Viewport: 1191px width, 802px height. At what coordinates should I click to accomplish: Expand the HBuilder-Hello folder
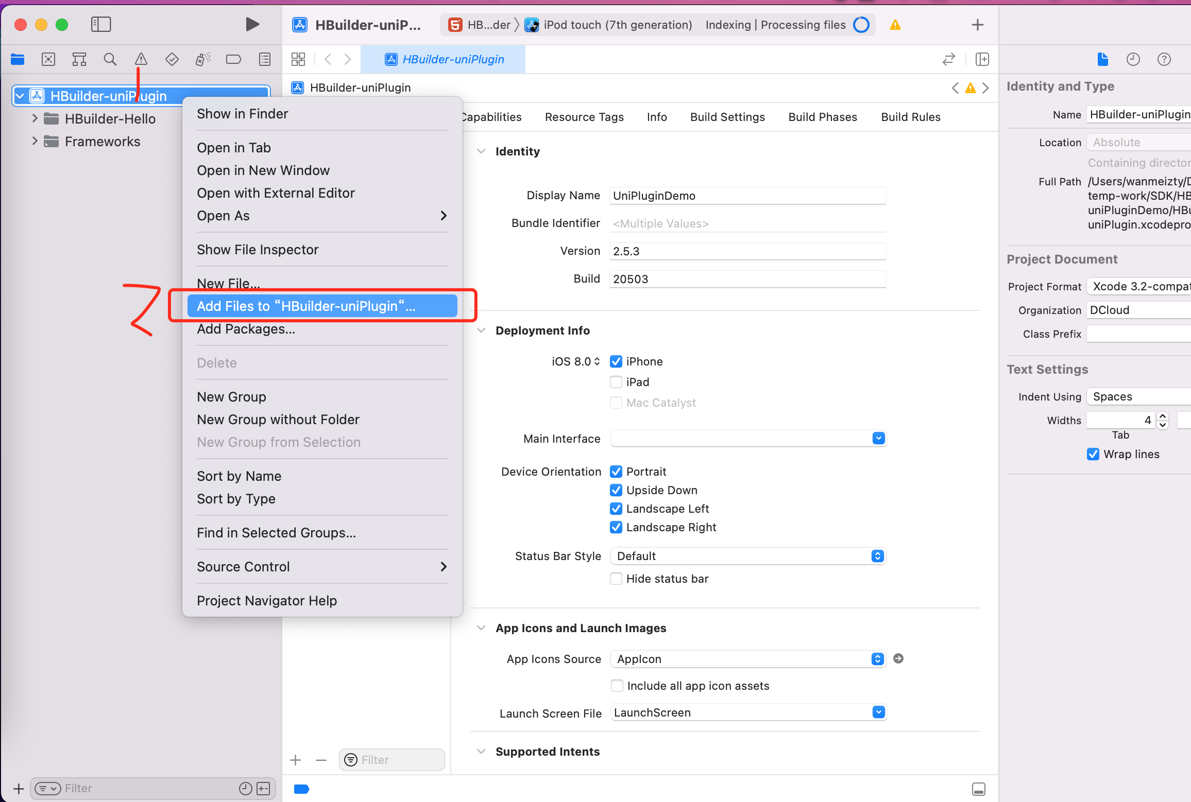pyautogui.click(x=35, y=118)
